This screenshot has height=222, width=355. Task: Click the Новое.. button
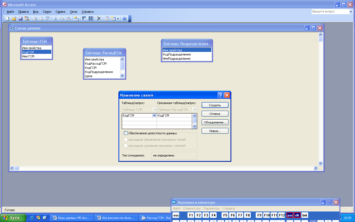tap(215, 131)
